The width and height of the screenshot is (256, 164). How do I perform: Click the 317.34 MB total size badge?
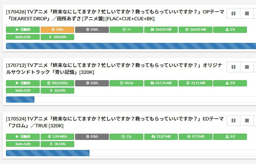161,83
